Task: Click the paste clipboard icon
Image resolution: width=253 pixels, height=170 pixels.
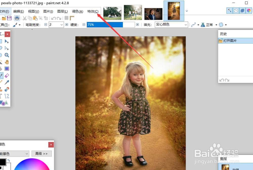Action: (x=35, y=18)
